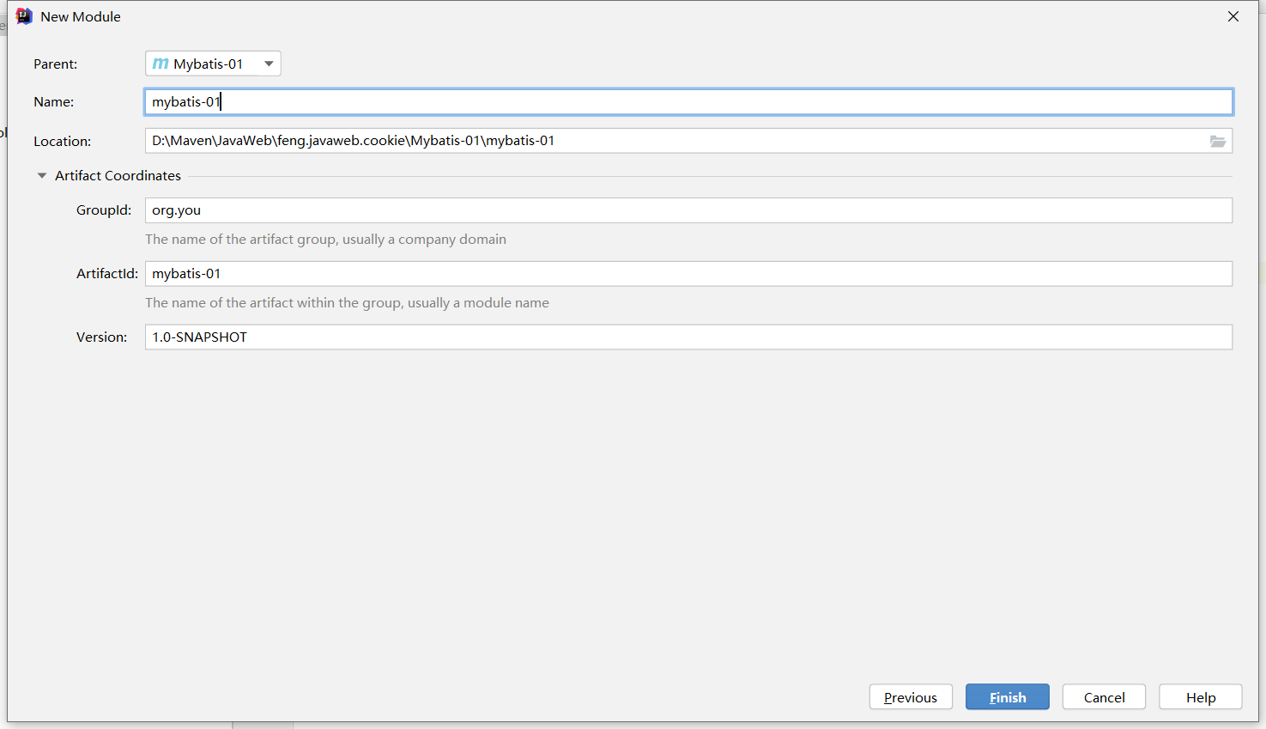The width and height of the screenshot is (1266, 729).
Task: Click the Maven 'm' icon in Parent box
Action: pos(161,64)
